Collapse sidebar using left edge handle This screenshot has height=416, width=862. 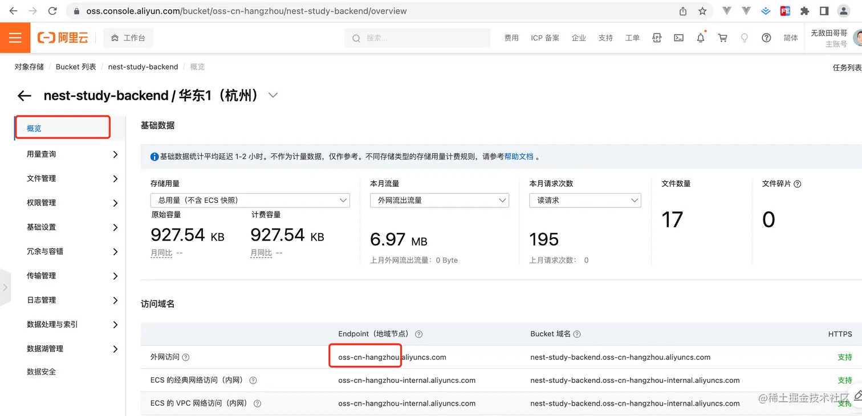5,287
